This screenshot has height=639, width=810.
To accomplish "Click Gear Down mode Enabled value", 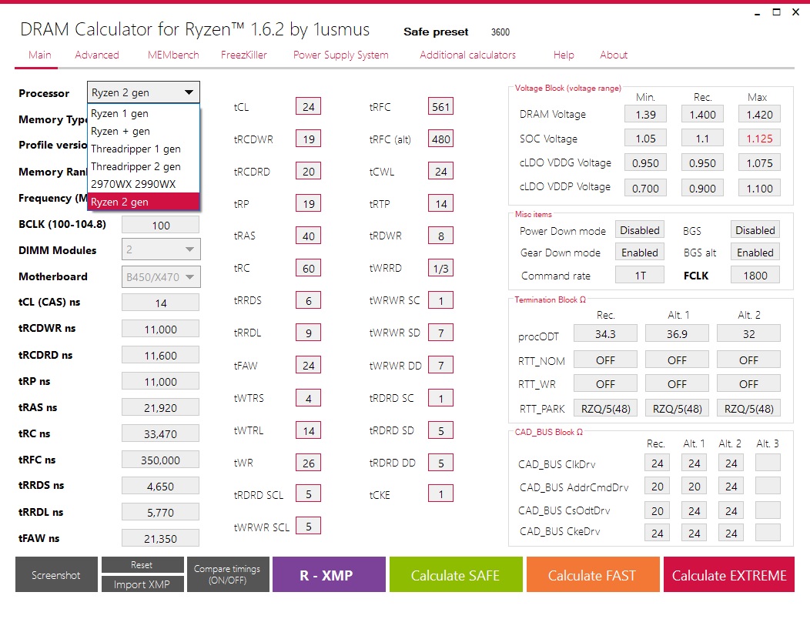I will (640, 252).
